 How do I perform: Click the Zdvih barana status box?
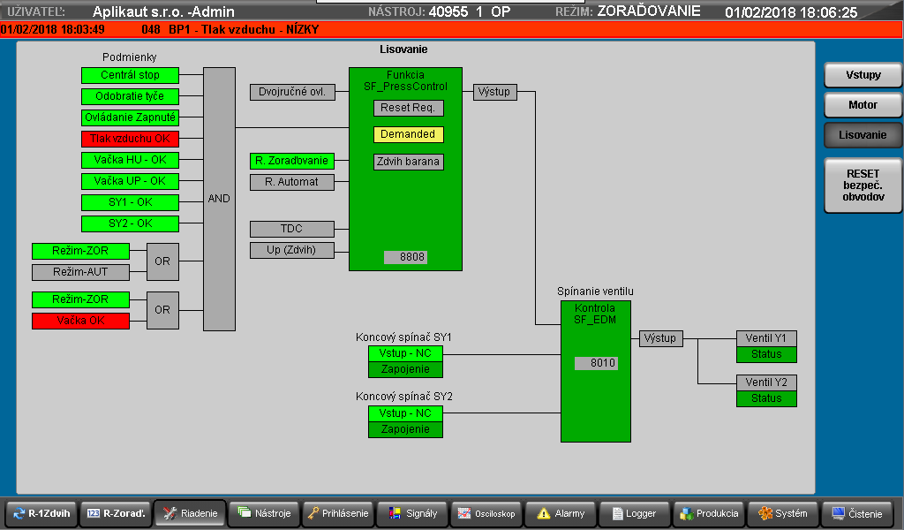pyautogui.click(x=408, y=162)
